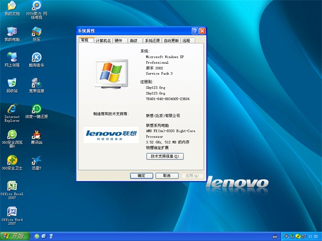Open 回收站 recycle bin icon
Image resolution: width=322 pixels, height=241 pixels.
[x=12, y=84]
